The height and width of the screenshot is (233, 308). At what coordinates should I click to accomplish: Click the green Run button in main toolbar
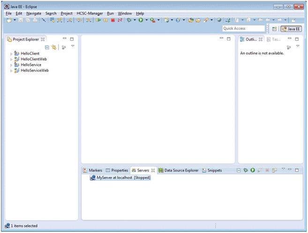(x=140, y=20)
